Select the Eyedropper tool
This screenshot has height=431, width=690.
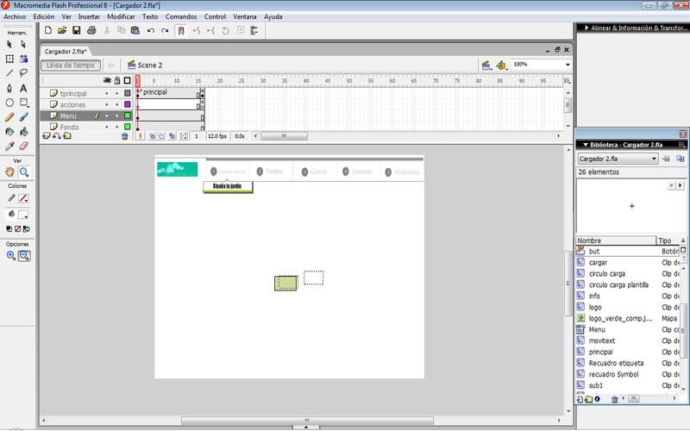coord(9,147)
